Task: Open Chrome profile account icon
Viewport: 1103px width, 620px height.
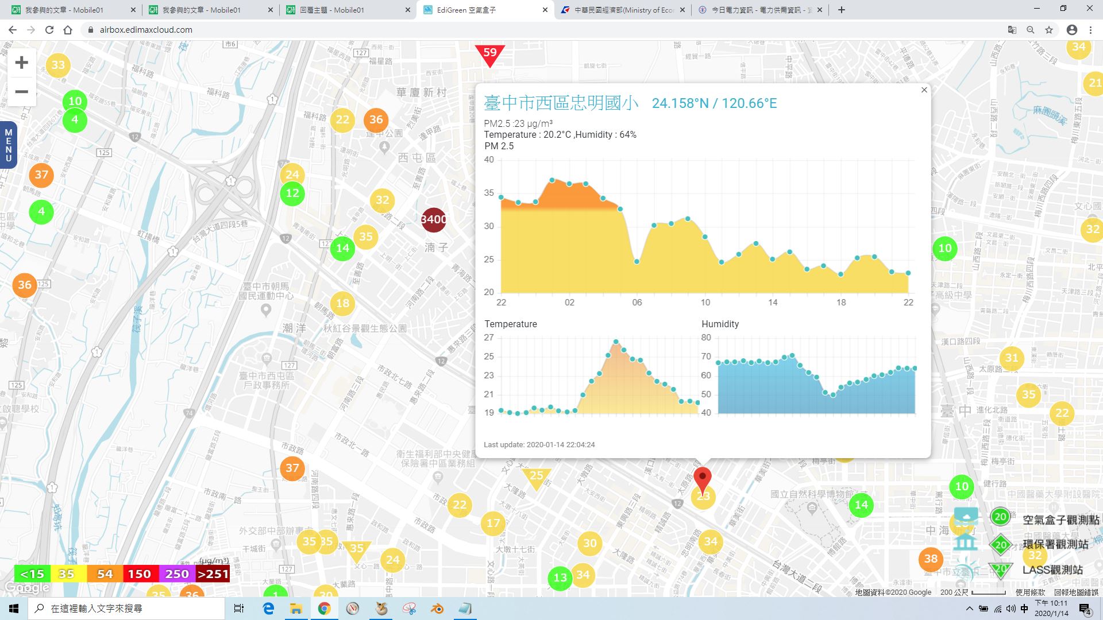Action: (1071, 30)
